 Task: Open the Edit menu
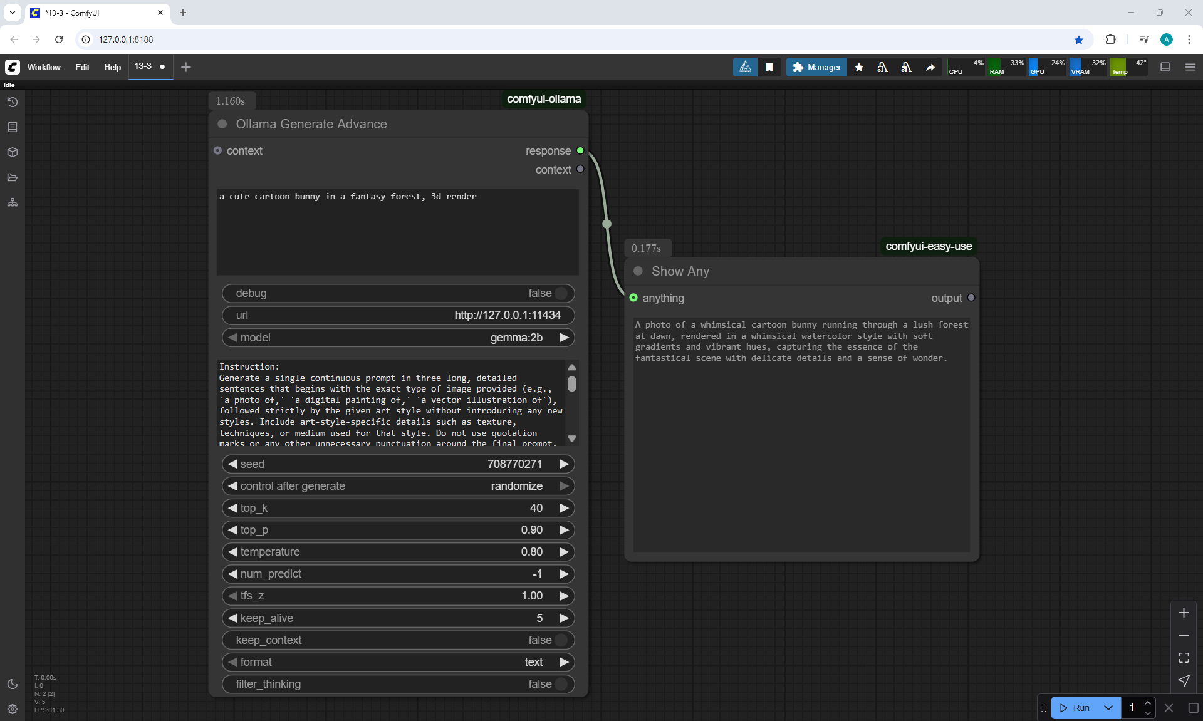(82, 67)
